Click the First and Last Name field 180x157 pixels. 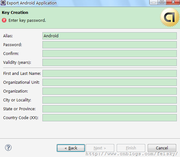point(109,73)
